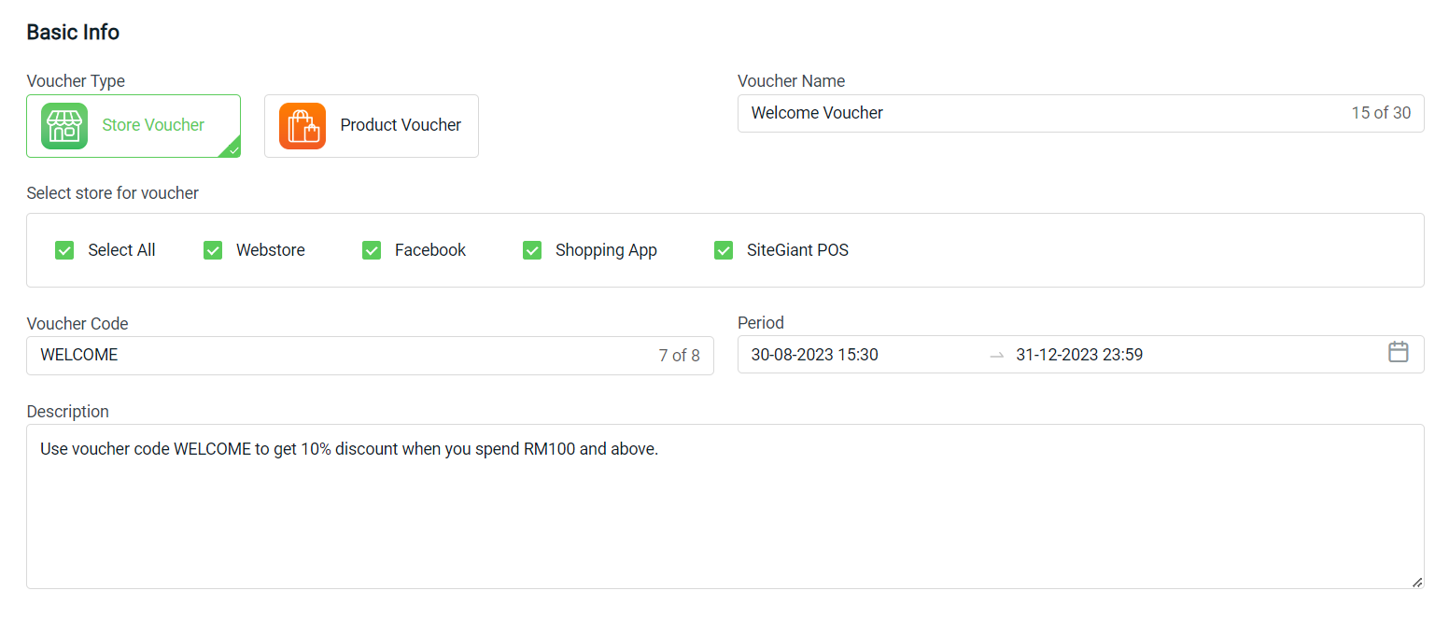
Task: Focus the Voucher Code field containing WELCOME
Action: pyautogui.click(x=336, y=356)
